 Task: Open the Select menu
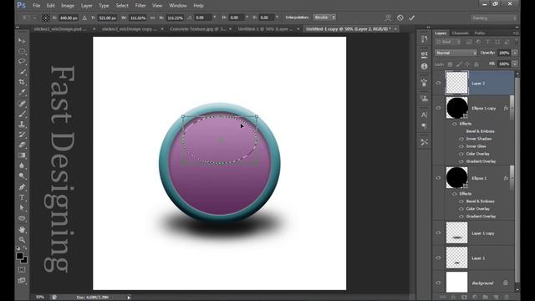(122, 6)
